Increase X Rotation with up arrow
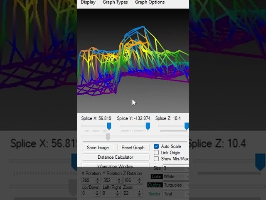This screenshot has height=200, width=266. point(98,179)
